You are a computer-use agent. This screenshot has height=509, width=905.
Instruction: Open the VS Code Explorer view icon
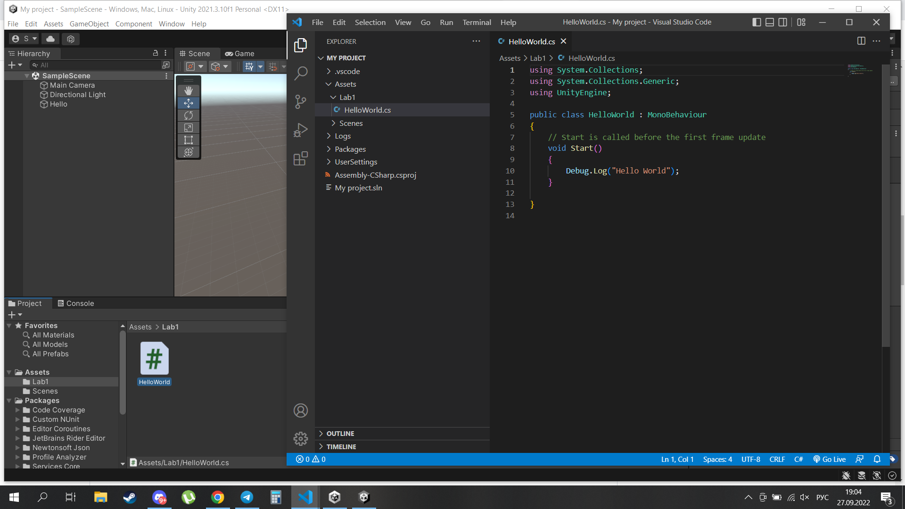pyautogui.click(x=300, y=45)
